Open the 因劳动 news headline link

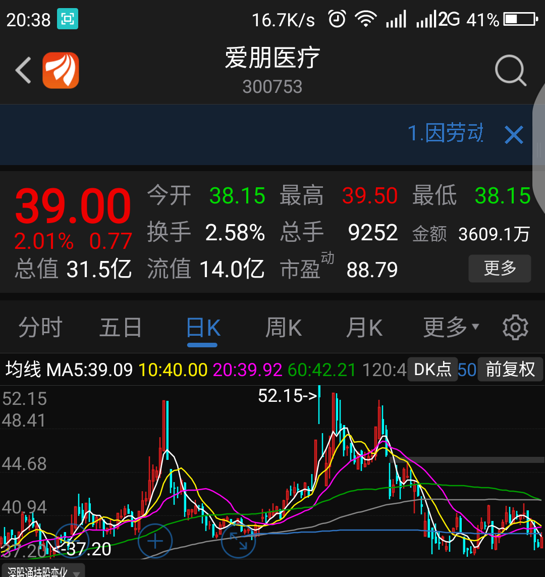point(446,134)
